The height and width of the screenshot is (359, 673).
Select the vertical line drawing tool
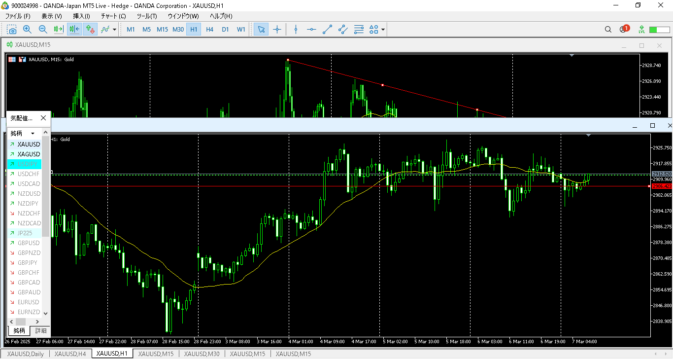tap(296, 29)
